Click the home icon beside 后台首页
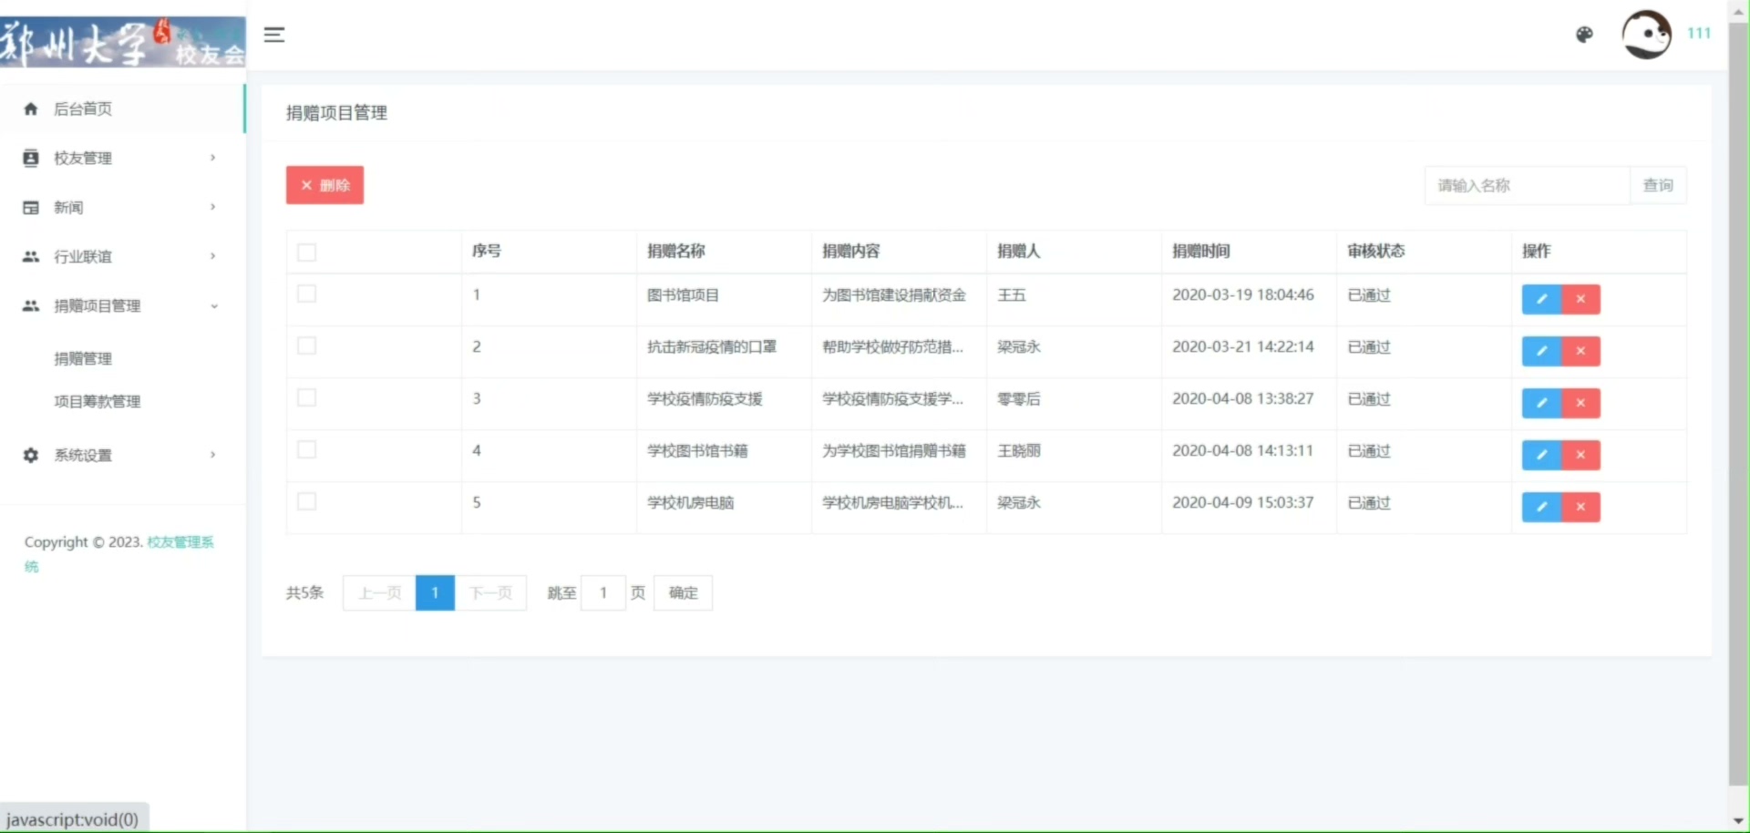Viewport: 1750px width, 833px height. coord(31,109)
